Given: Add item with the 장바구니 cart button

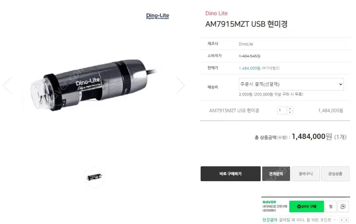Looking at the screenshot, I should (x=306, y=174).
